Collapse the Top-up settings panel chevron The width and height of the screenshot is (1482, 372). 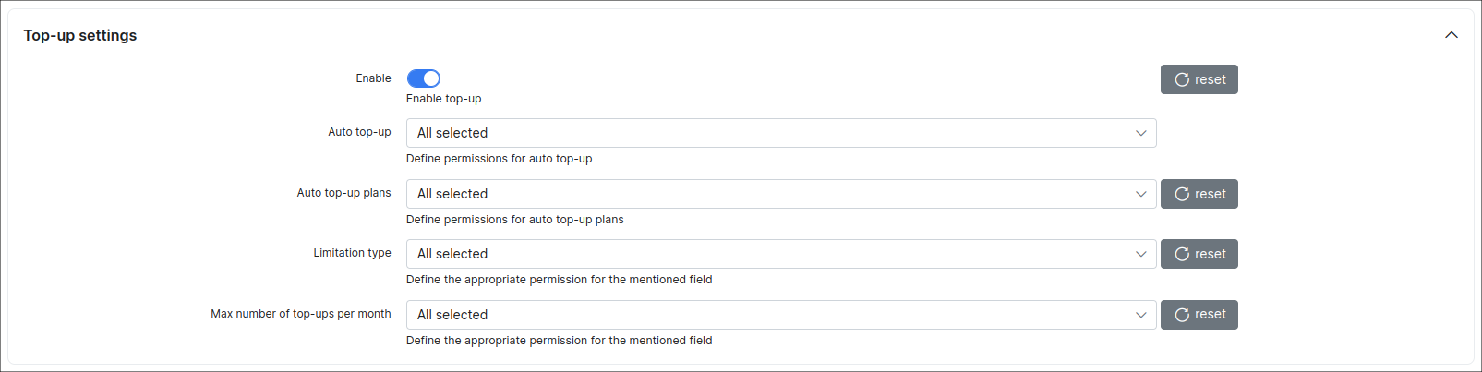coord(1452,35)
